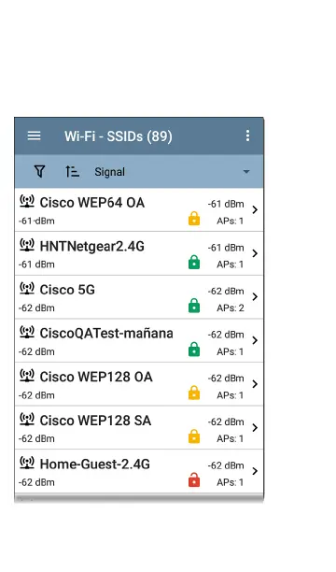Click the red lock on Home-Guest-2.4G

click(194, 480)
